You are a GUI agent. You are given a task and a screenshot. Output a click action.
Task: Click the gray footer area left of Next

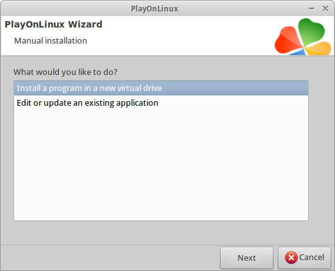pyautogui.click(x=110, y=258)
